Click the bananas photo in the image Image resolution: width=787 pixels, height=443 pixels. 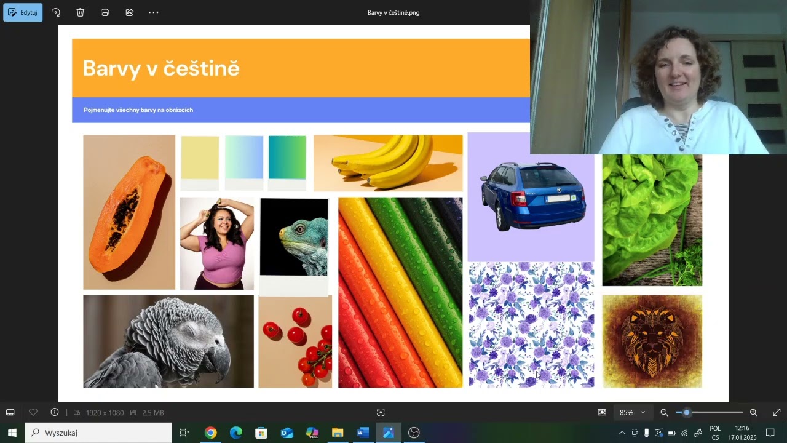click(388, 163)
